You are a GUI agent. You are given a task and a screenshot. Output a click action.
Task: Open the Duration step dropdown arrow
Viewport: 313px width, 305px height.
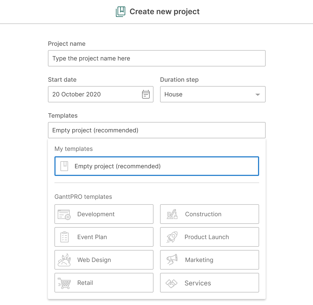tap(257, 94)
